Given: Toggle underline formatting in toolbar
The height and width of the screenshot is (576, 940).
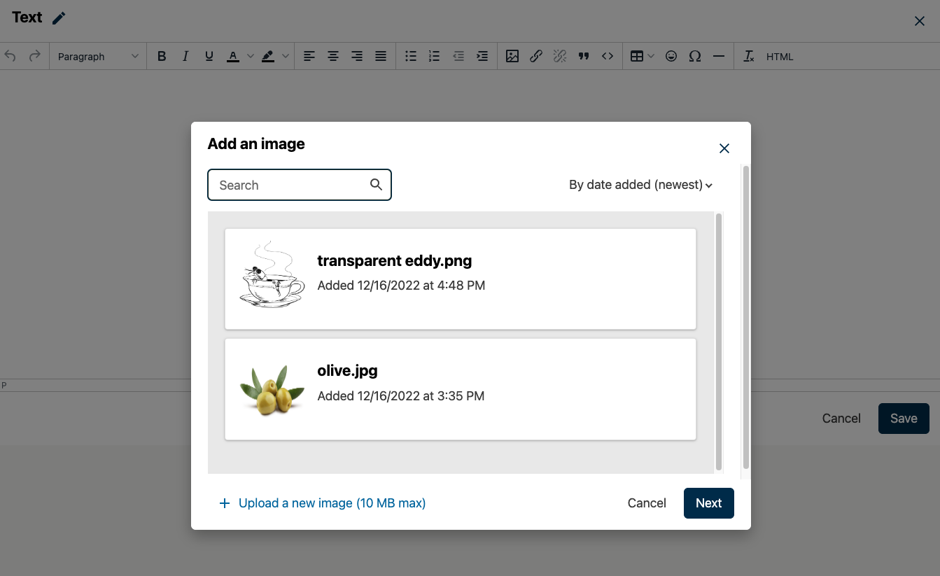Looking at the screenshot, I should coord(209,57).
